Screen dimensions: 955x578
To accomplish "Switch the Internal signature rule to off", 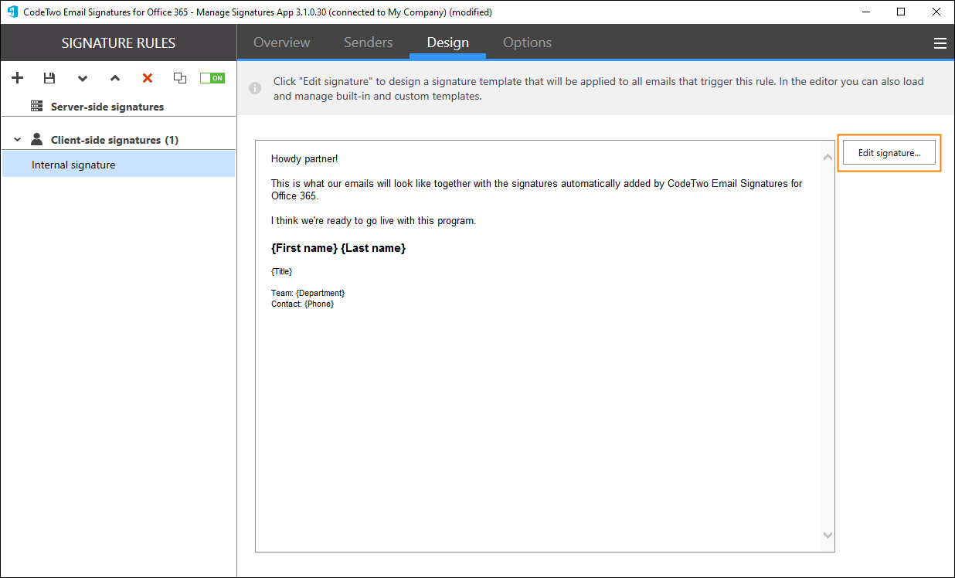I will [212, 77].
